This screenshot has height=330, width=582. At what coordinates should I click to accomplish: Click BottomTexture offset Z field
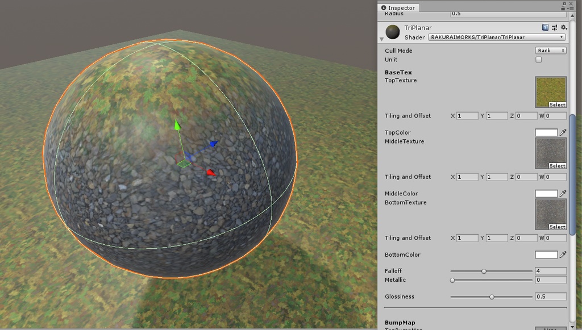[x=526, y=237]
